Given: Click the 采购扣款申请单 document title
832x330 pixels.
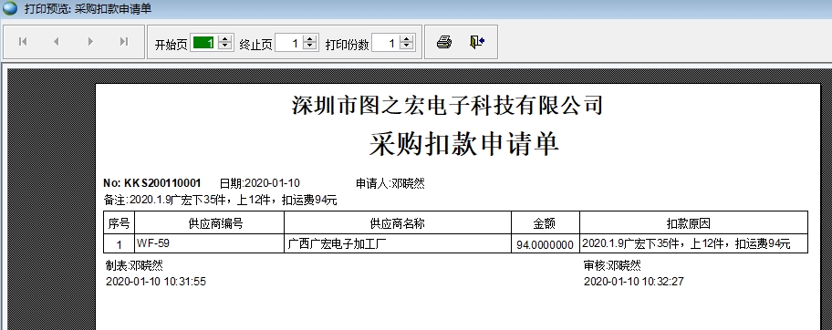Looking at the screenshot, I should coord(464,144).
